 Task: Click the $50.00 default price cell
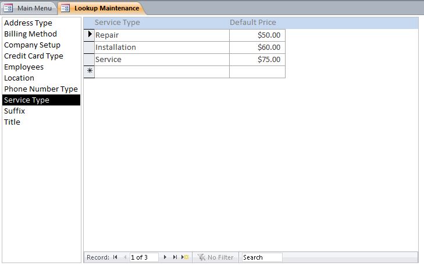coord(257,35)
